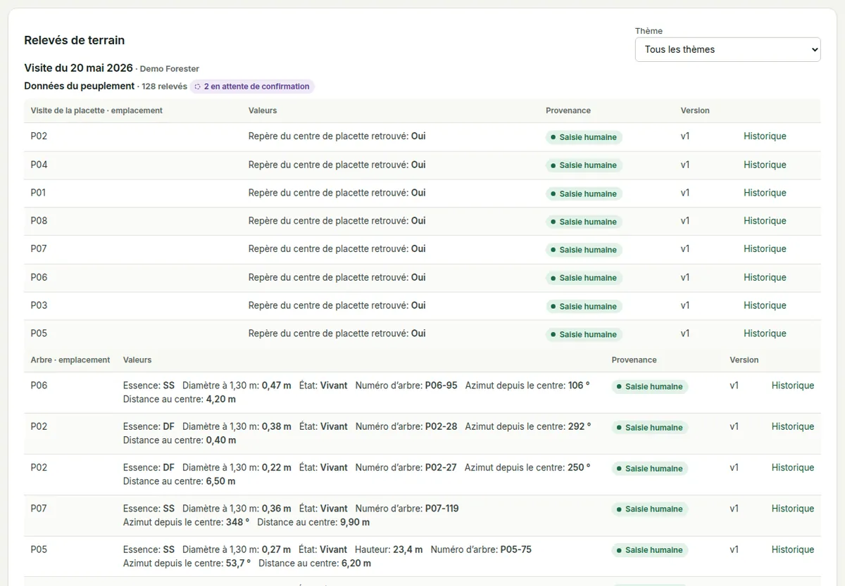Click the '128 relevés' count
Screen dimensions: 845x586
click(165, 87)
